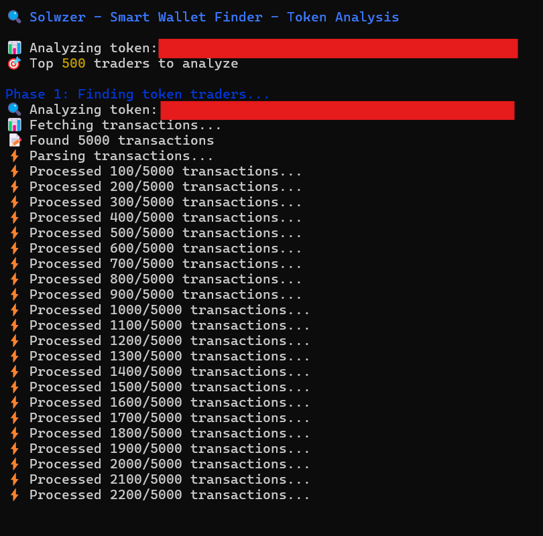Click lightning icon on Processed 100/5000 line
The image size is (543, 536).
[14, 171]
